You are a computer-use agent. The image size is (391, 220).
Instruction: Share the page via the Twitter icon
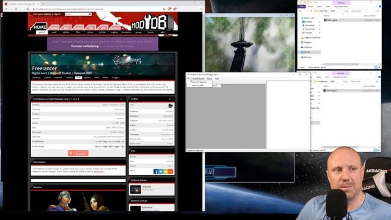161,172
